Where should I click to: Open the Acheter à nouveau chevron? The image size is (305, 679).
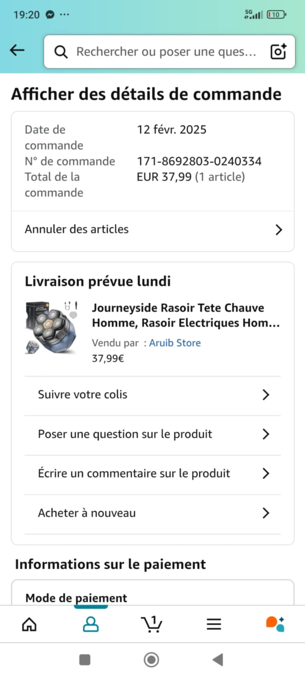266,513
